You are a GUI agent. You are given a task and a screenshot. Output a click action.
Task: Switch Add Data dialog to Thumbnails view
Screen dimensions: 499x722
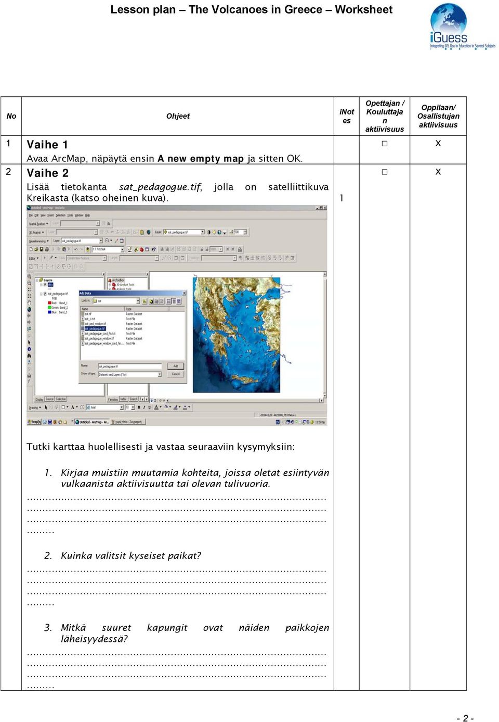178,301
